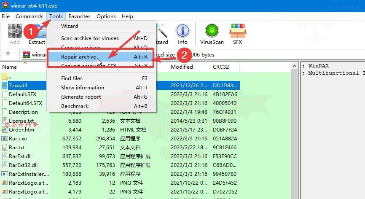
Task: Launch VirusScan from the toolbar
Action: pyautogui.click(x=212, y=31)
